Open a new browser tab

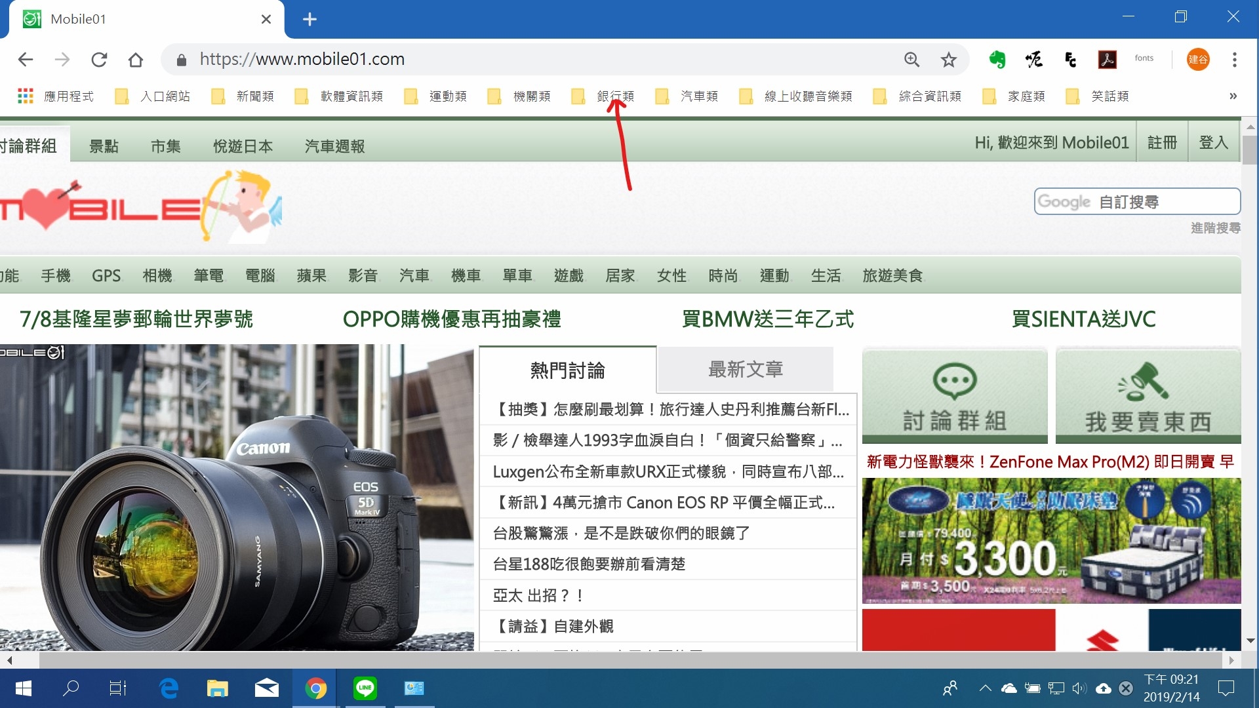(310, 19)
